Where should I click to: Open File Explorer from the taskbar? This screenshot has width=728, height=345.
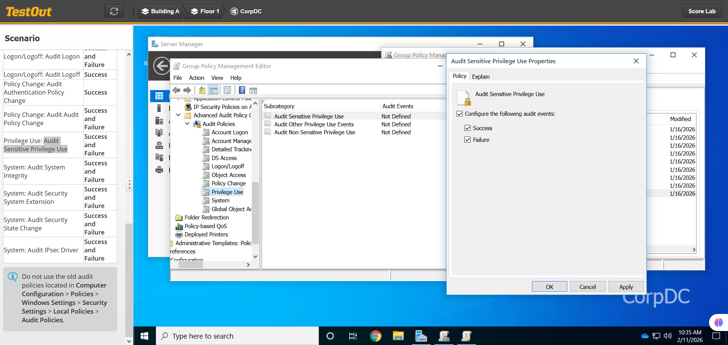[398, 336]
